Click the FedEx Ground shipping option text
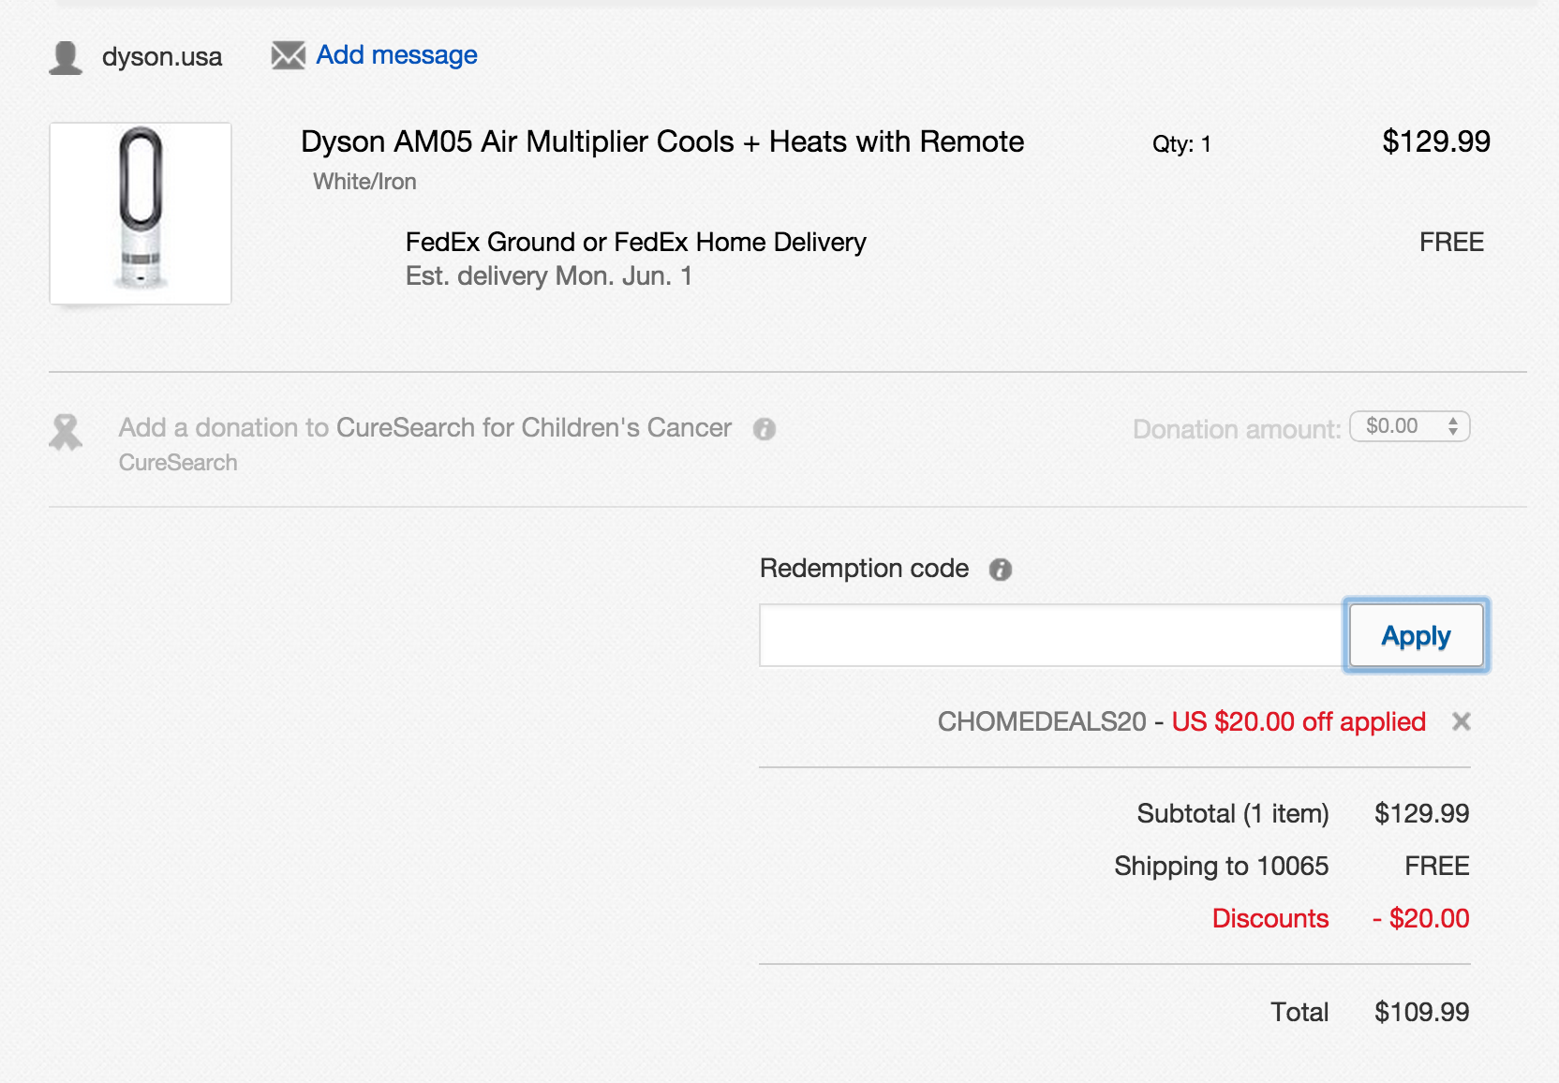 pyautogui.click(x=635, y=243)
